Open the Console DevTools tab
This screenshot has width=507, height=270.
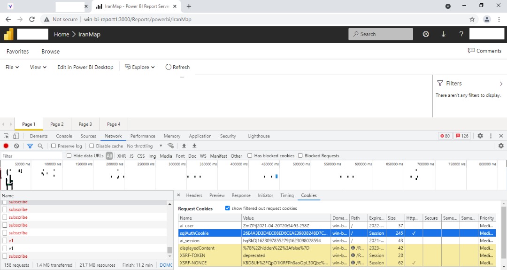click(64, 136)
